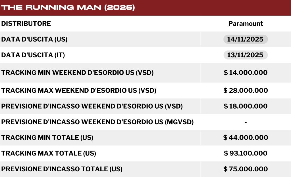
Task: Click the Data d'uscita (IT) label
Action: pos(33,55)
